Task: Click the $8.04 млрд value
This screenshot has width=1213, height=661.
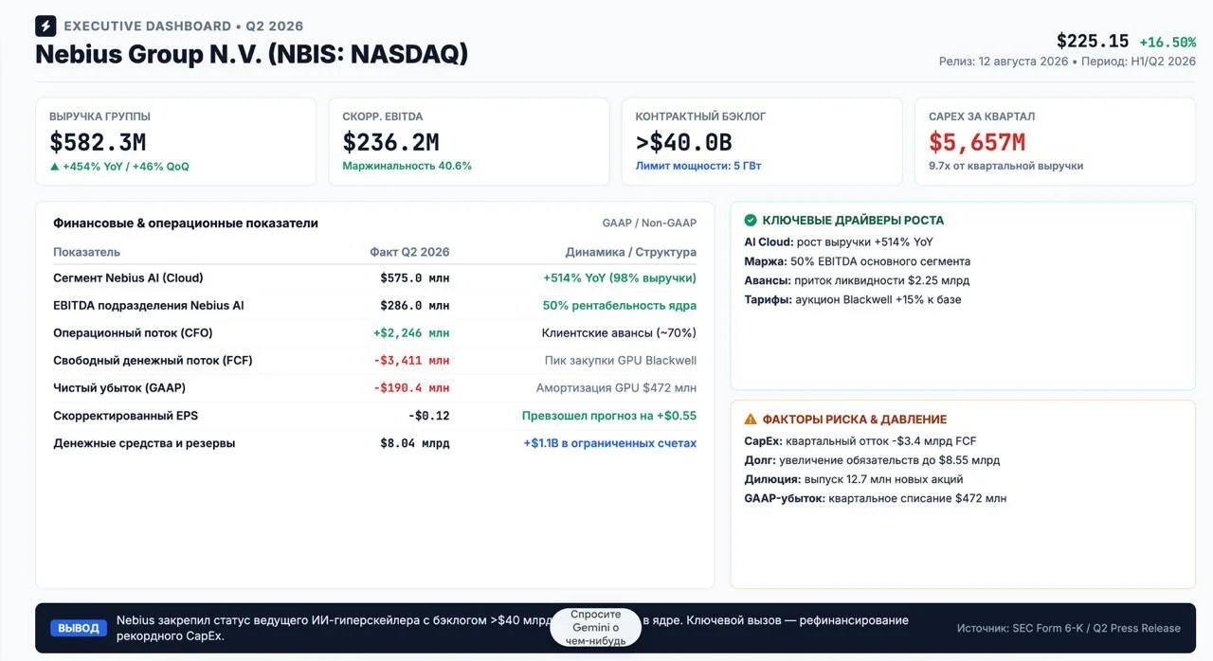Action: pyautogui.click(x=415, y=443)
